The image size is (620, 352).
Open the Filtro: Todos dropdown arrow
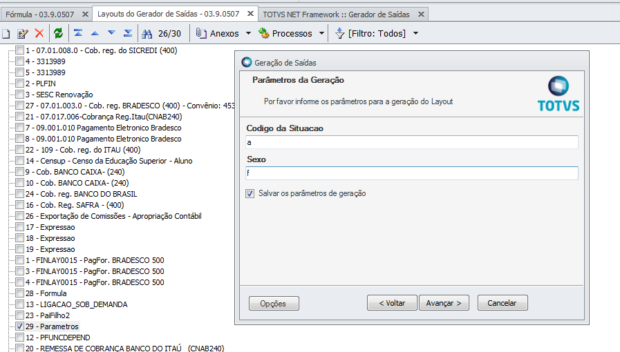pos(415,33)
